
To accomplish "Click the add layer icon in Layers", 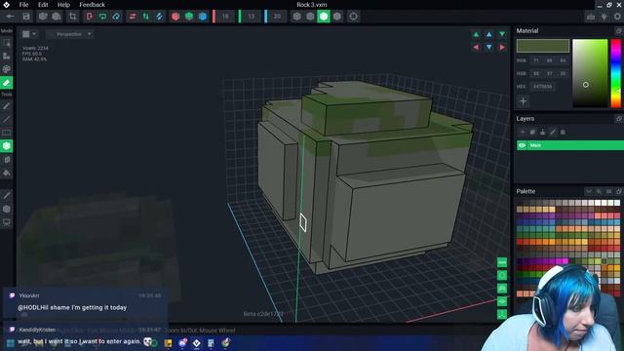I will [523, 133].
